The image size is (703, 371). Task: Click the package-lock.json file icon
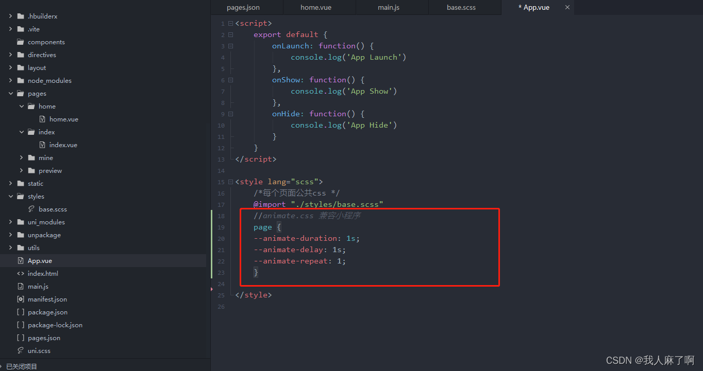(21, 325)
